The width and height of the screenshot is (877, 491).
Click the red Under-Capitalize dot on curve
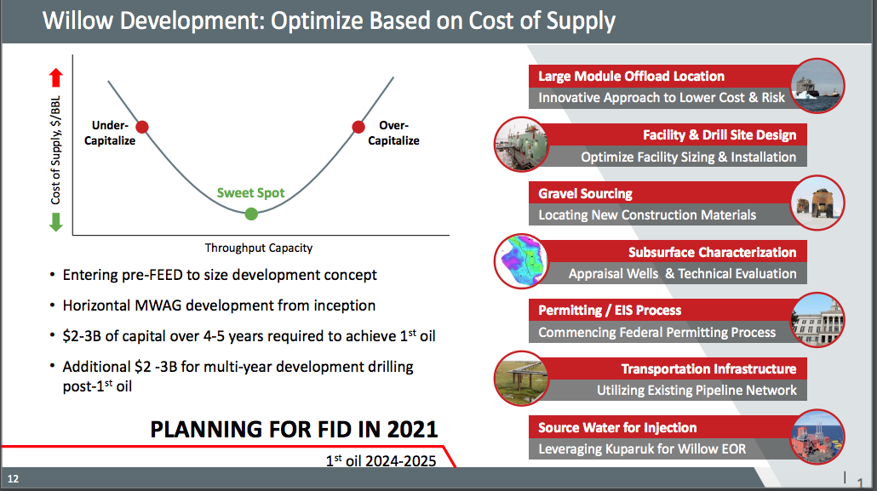point(142,127)
